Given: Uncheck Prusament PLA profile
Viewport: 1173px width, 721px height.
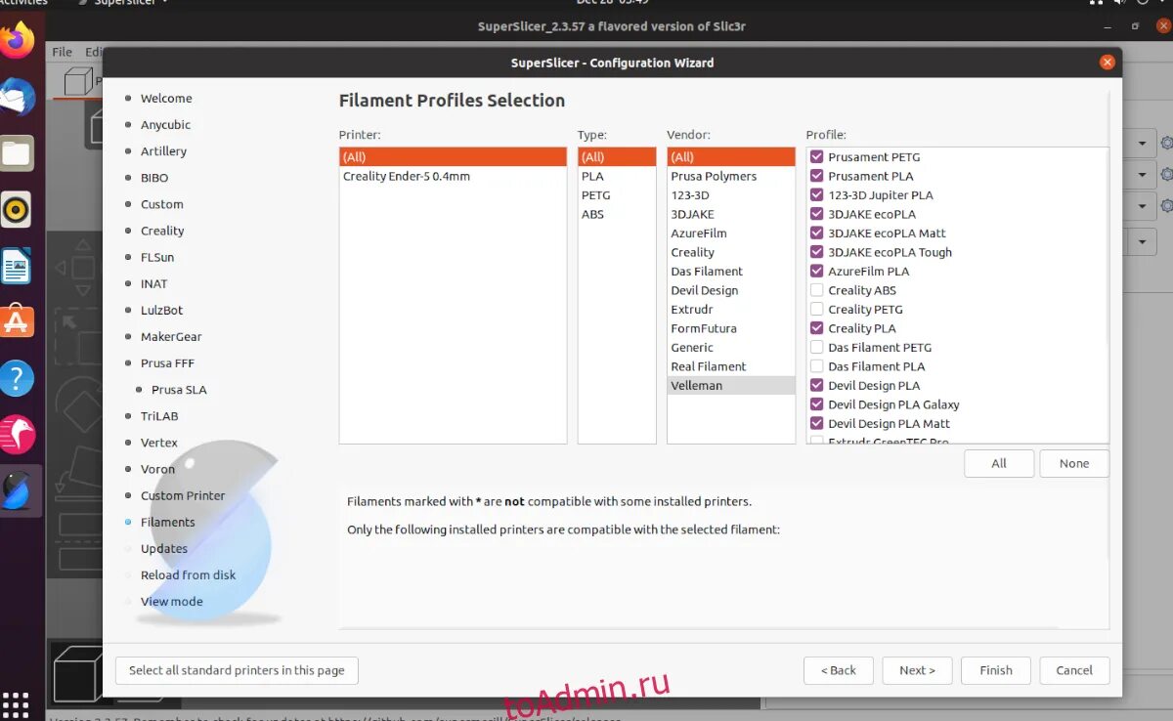Looking at the screenshot, I should tap(817, 176).
